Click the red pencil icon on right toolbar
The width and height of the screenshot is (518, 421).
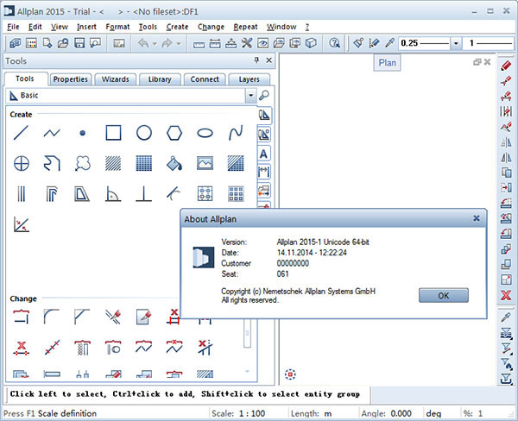[506, 66]
